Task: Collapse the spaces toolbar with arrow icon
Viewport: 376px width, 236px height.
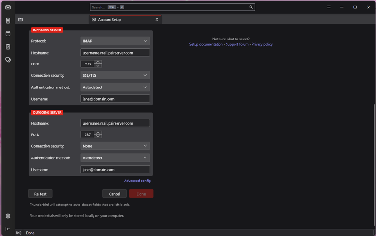Action: point(8,229)
